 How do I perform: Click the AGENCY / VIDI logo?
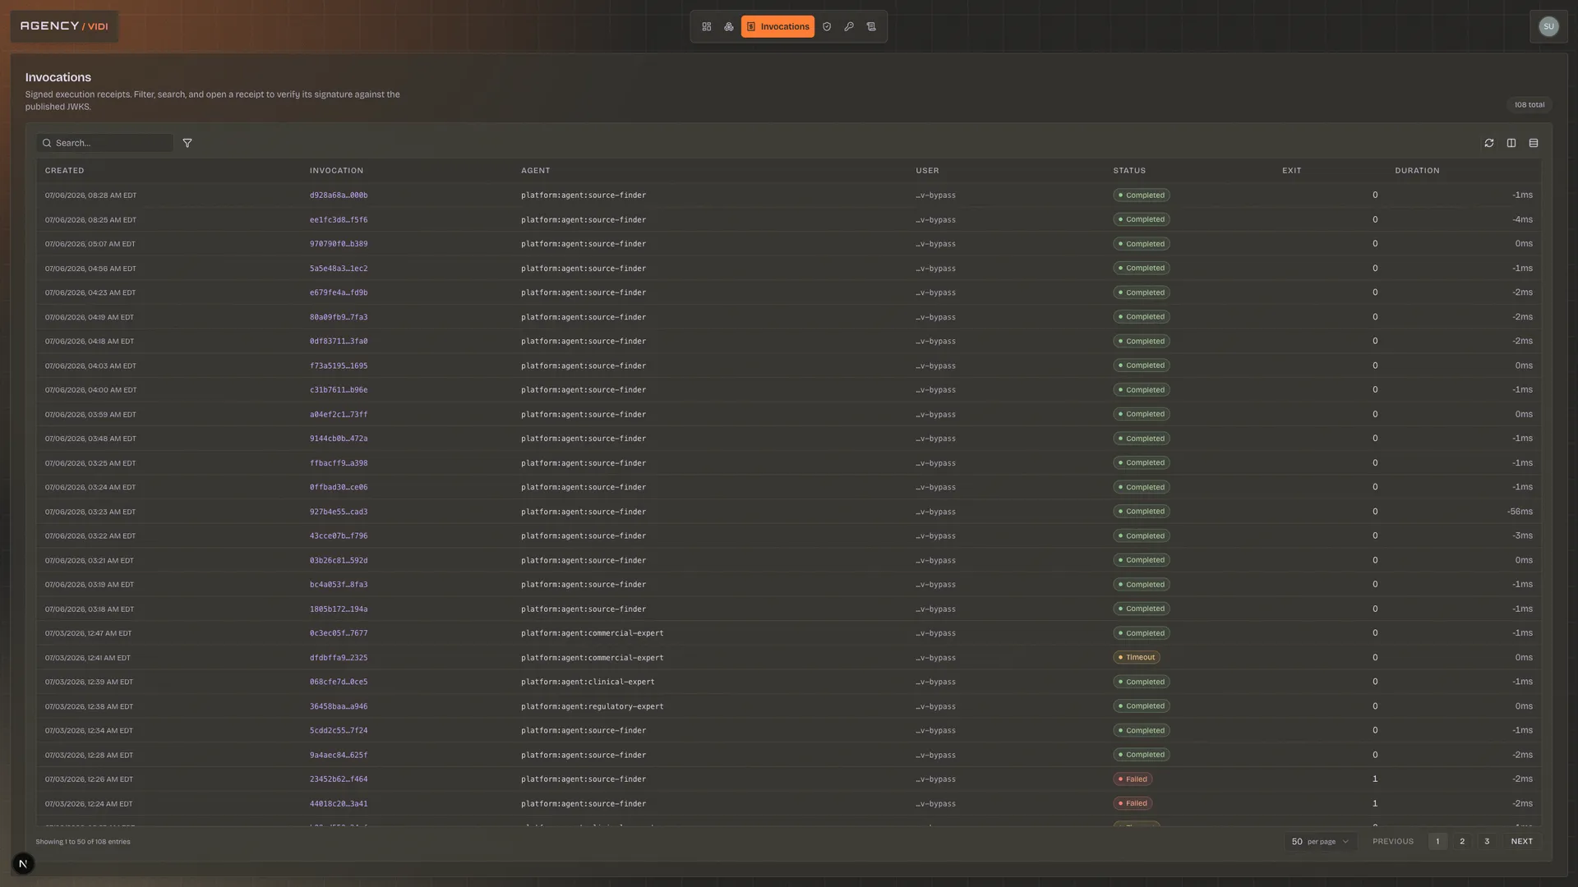click(x=64, y=26)
